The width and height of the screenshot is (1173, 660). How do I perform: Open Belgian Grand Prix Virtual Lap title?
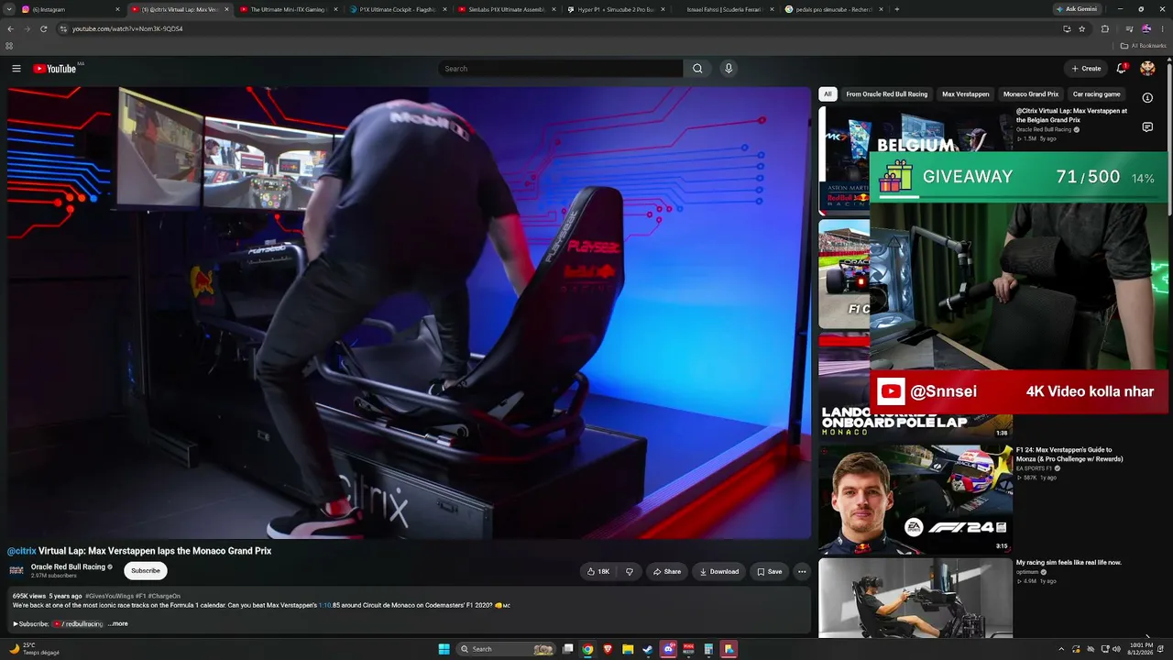coord(1071,115)
